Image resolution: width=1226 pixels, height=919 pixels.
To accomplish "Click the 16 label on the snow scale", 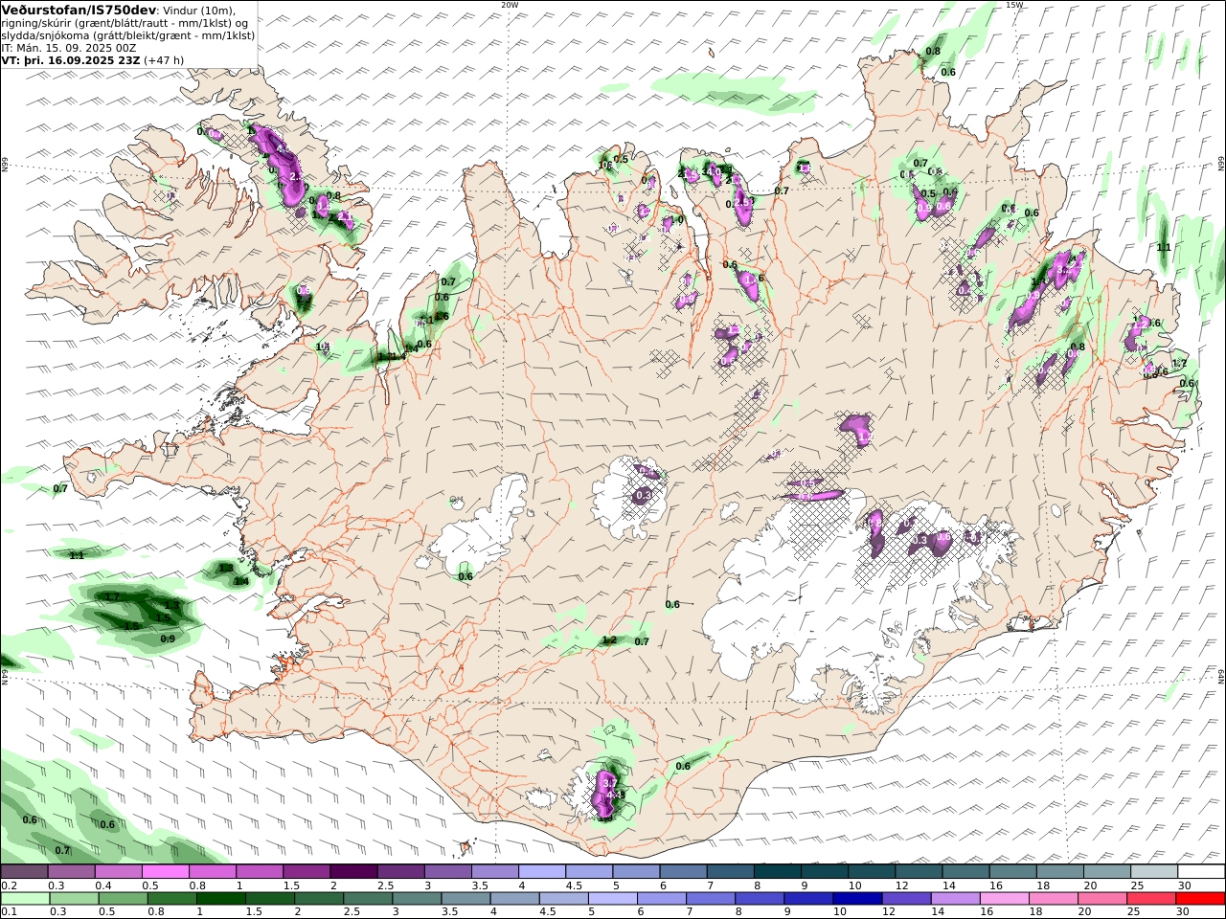I will (x=996, y=885).
